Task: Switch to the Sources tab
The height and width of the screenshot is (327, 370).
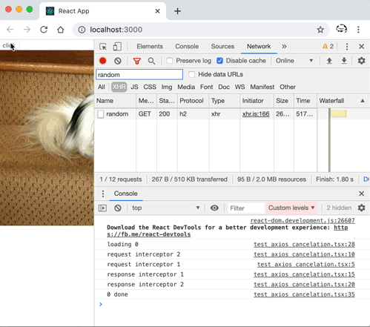Action: pos(222,47)
